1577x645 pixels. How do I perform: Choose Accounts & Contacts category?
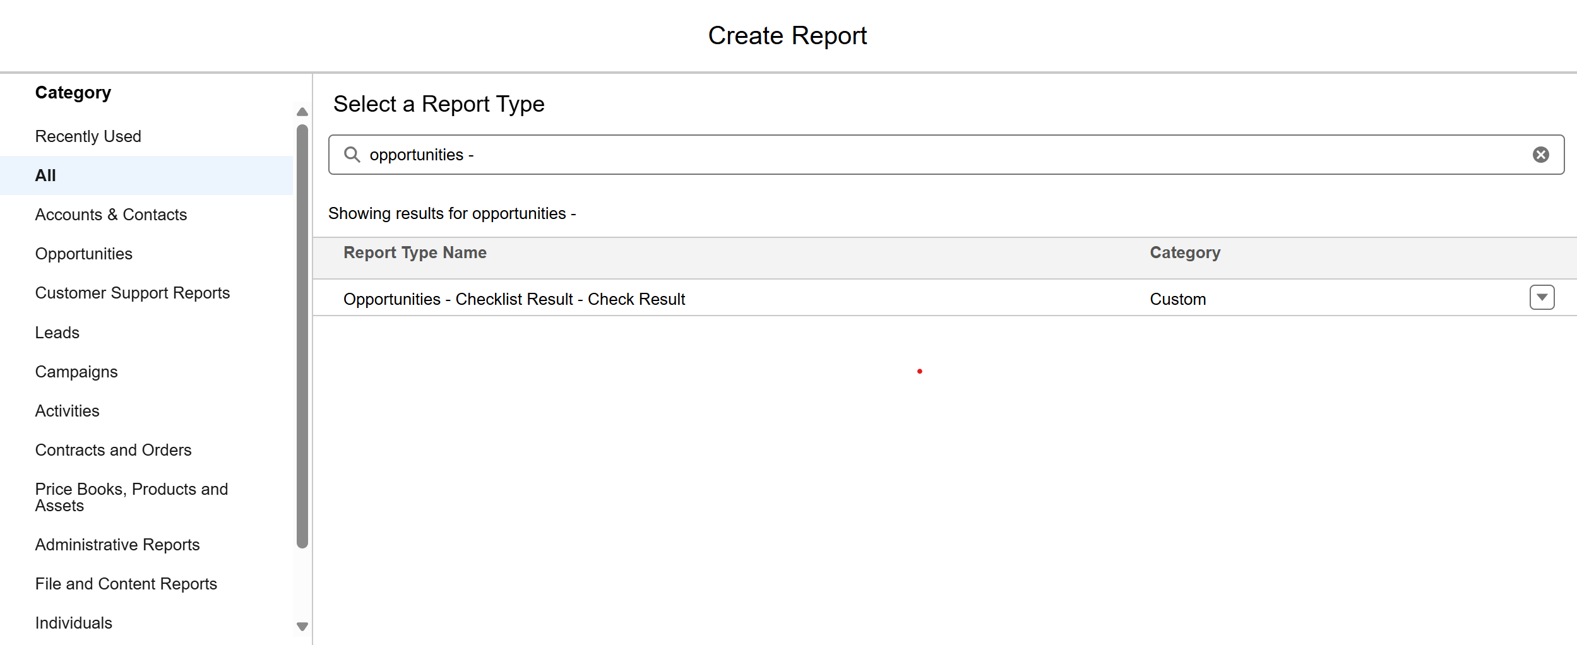(111, 215)
